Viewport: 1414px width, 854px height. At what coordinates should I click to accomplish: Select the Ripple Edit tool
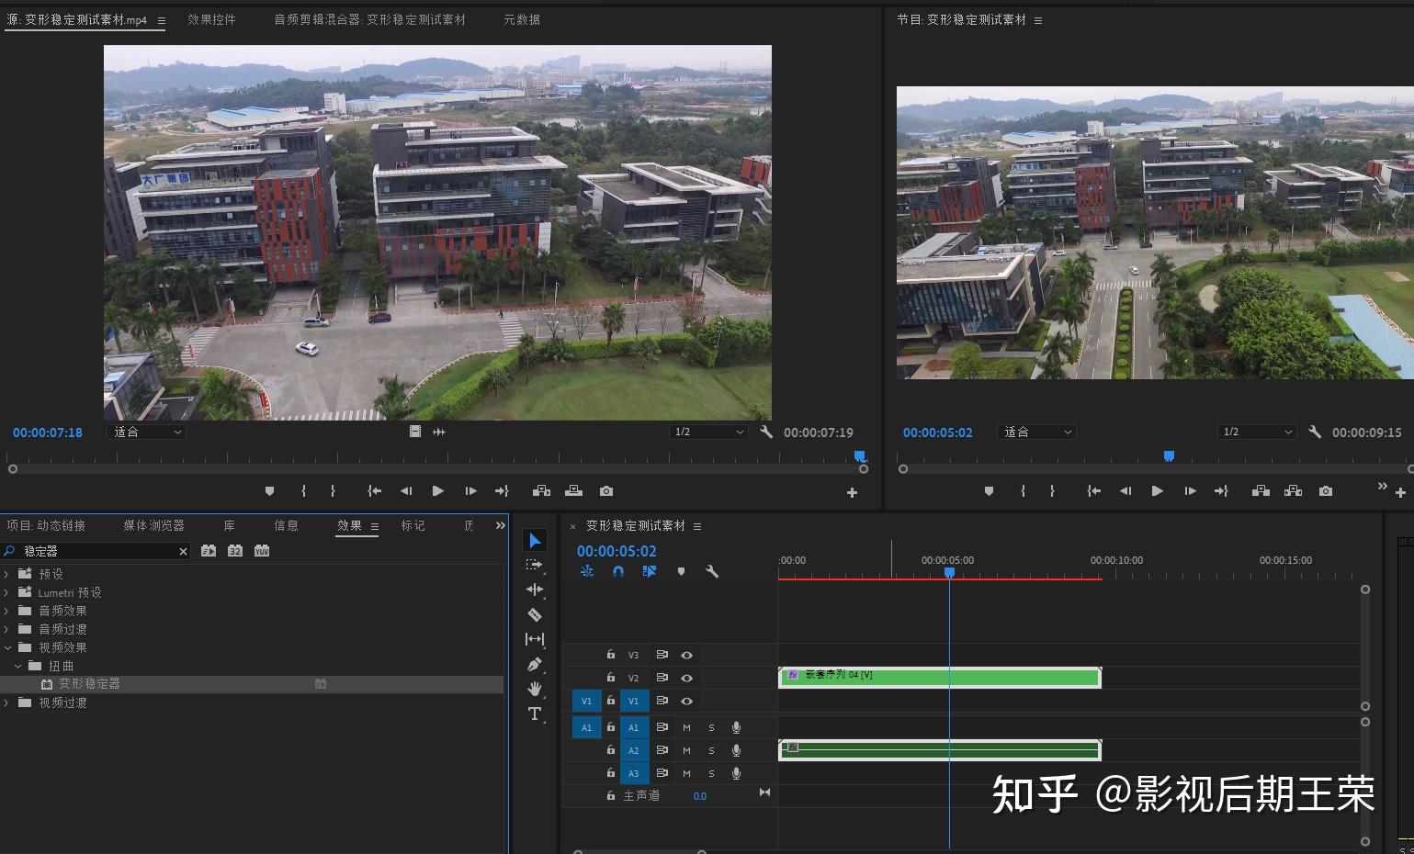[x=535, y=590]
